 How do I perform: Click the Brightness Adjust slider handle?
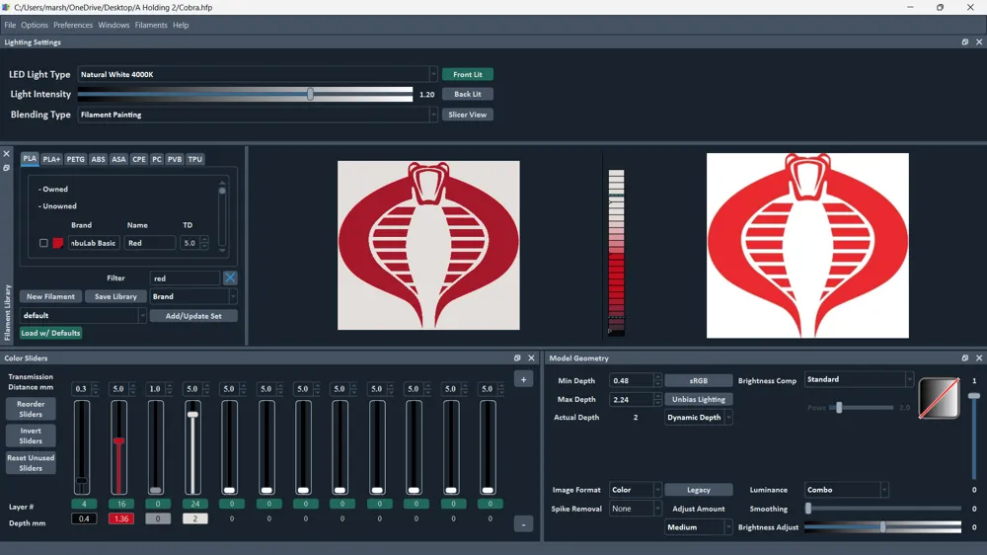(x=883, y=527)
